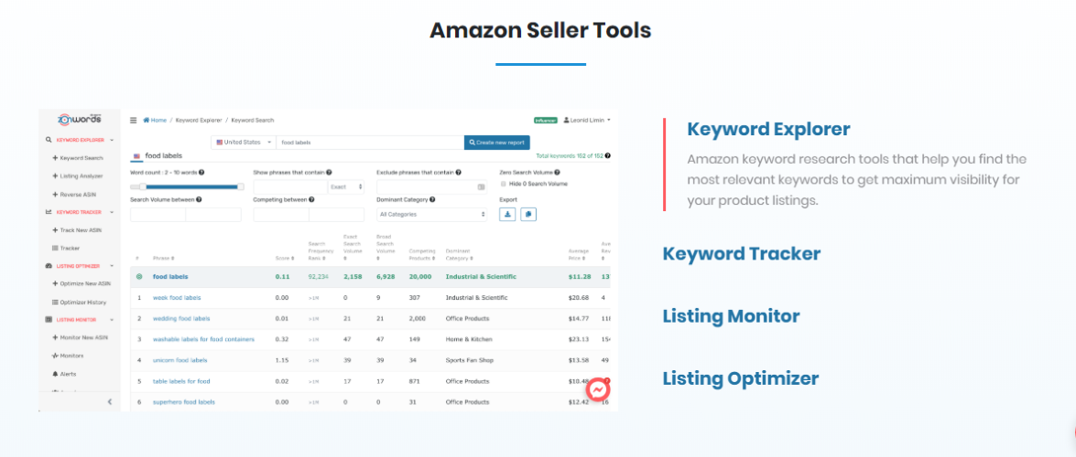Collapse the Keyword Explorer sidebar section arrow
1076x457 pixels.
tap(112, 140)
